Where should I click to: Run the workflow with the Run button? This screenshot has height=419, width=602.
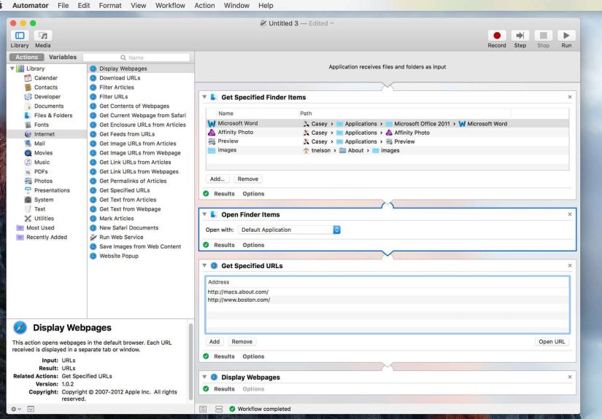pyautogui.click(x=566, y=36)
